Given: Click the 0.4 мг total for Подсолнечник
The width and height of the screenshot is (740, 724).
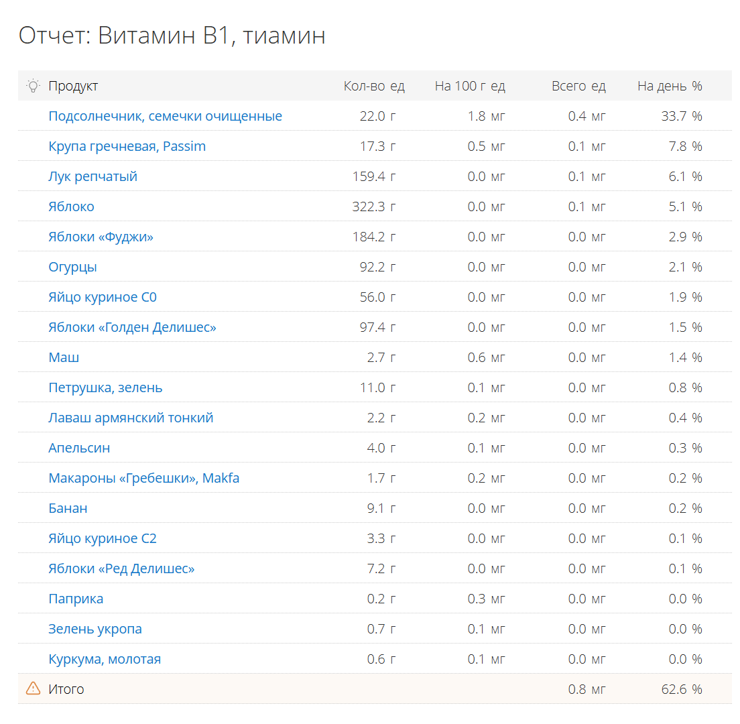Looking at the screenshot, I should (587, 116).
